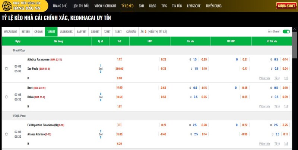The height and width of the screenshot is (150, 298).
Task: Select Tỷ Lệ Kèo menu item
Action: pyautogui.click(x=127, y=6)
